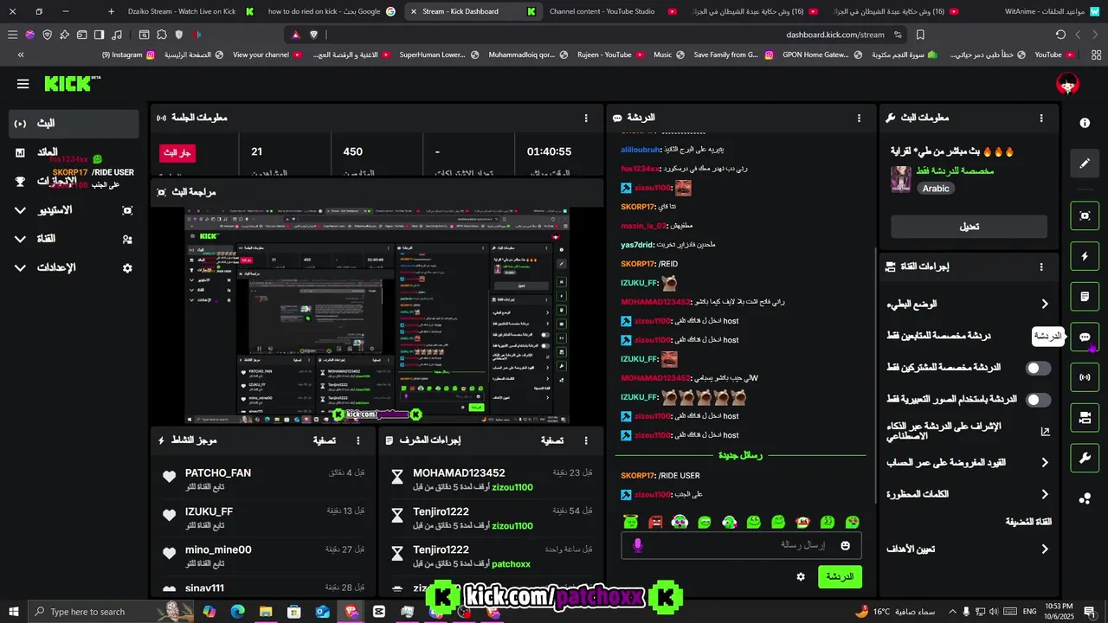Expand account age restrictions chevron

point(1045,463)
